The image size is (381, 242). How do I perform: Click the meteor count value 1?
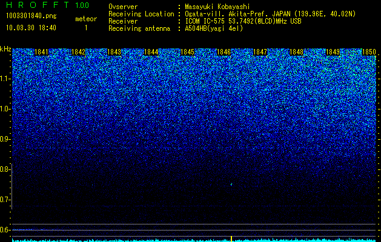[86, 28]
